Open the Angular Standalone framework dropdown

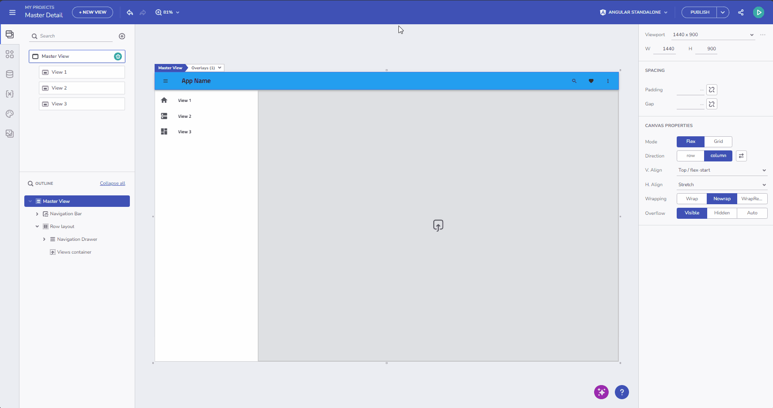point(634,12)
